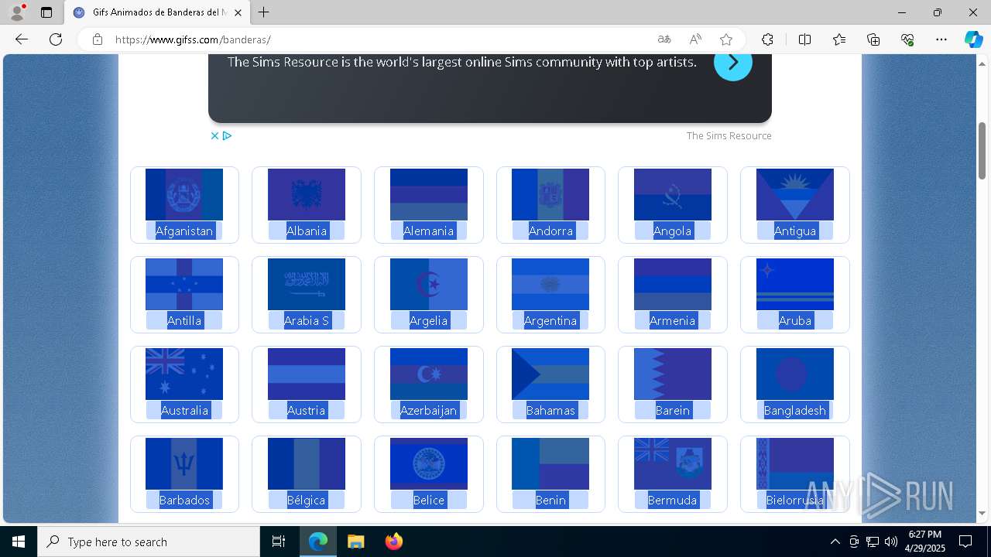The width and height of the screenshot is (991, 557).
Task: Open the Antigua flag thumbnail
Action: (x=795, y=194)
